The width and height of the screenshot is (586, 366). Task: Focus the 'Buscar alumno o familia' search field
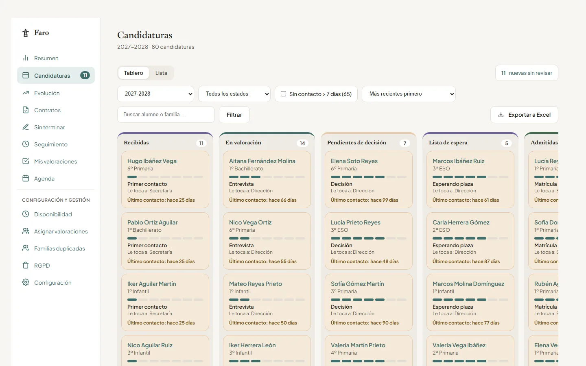166,115
